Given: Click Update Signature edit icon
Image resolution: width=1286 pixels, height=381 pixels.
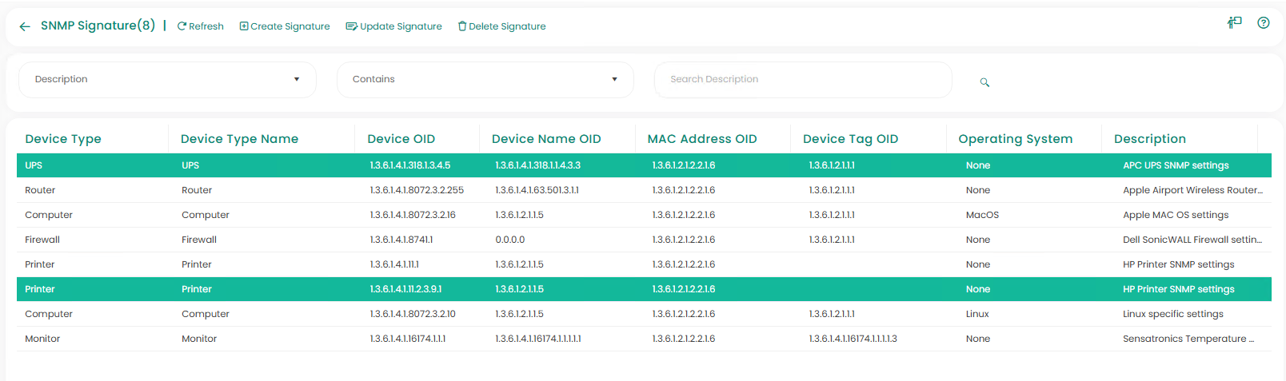Looking at the screenshot, I should coord(351,26).
